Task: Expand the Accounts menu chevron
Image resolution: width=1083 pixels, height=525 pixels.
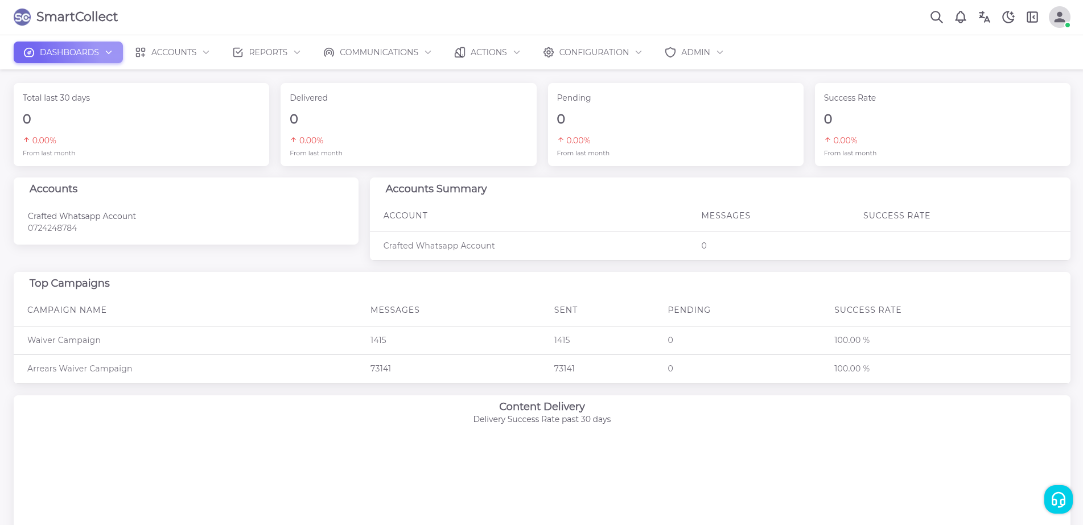Action: click(x=206, y=52)
